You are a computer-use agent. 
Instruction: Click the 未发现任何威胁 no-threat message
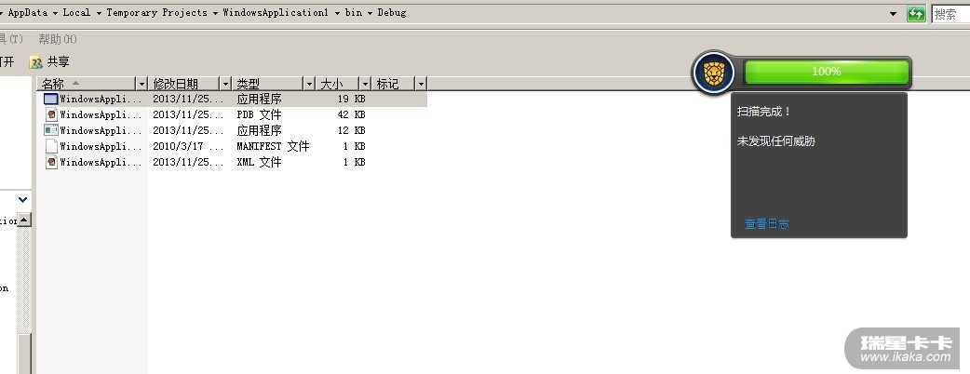(776, 140)
